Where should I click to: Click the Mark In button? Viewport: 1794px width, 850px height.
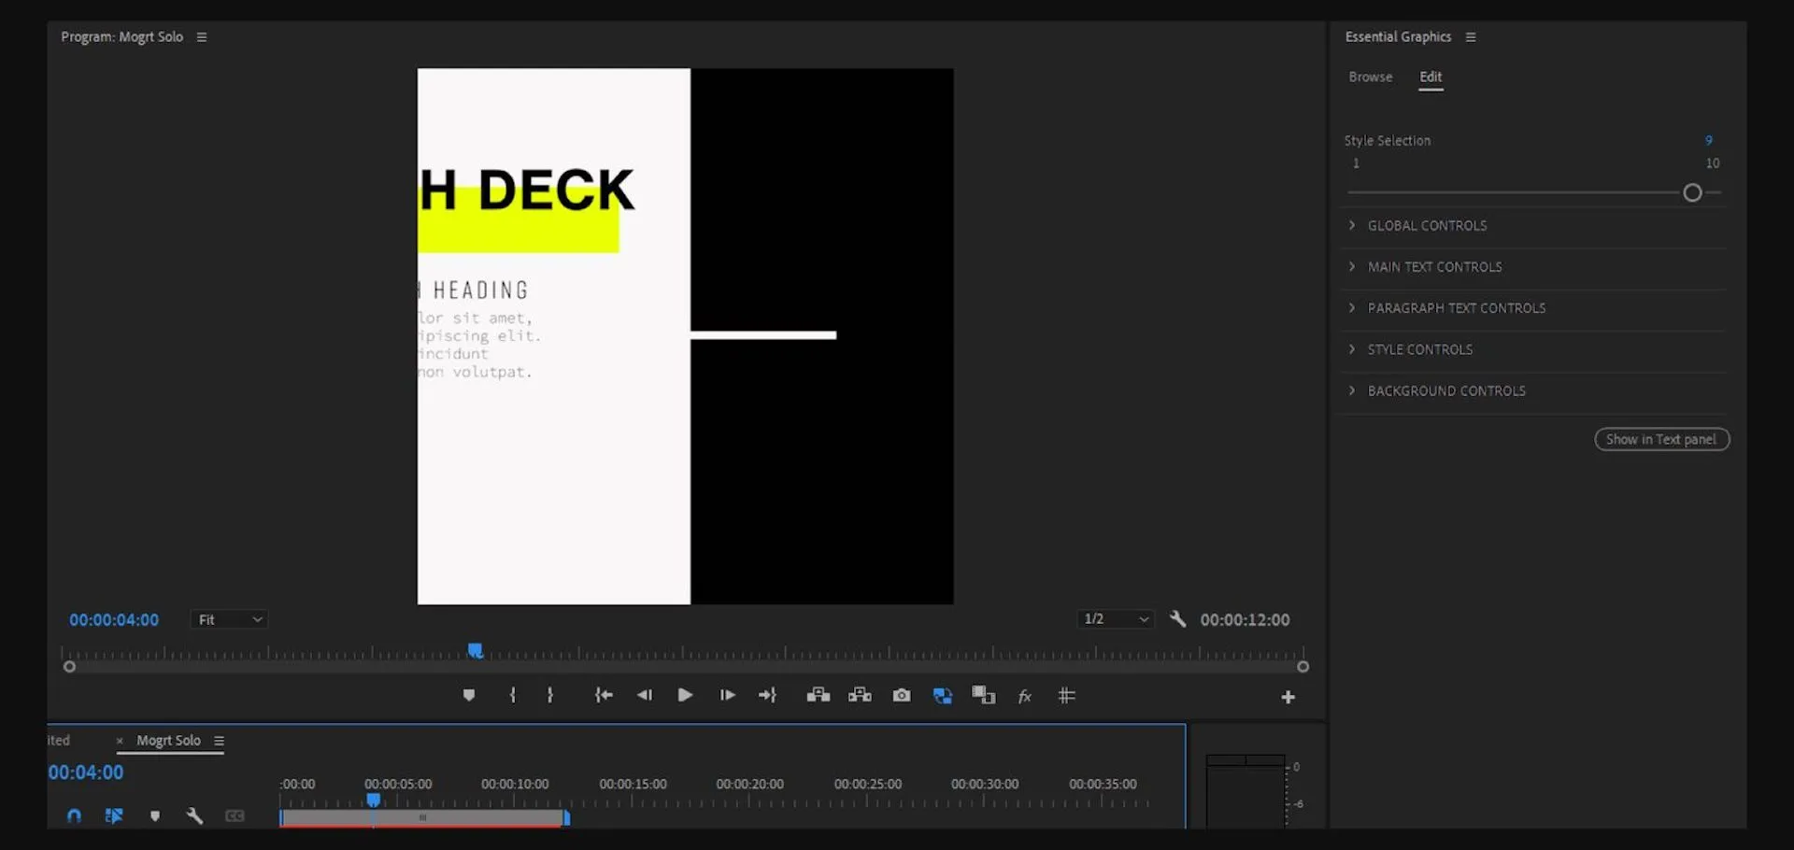click(x=512, y=696)
